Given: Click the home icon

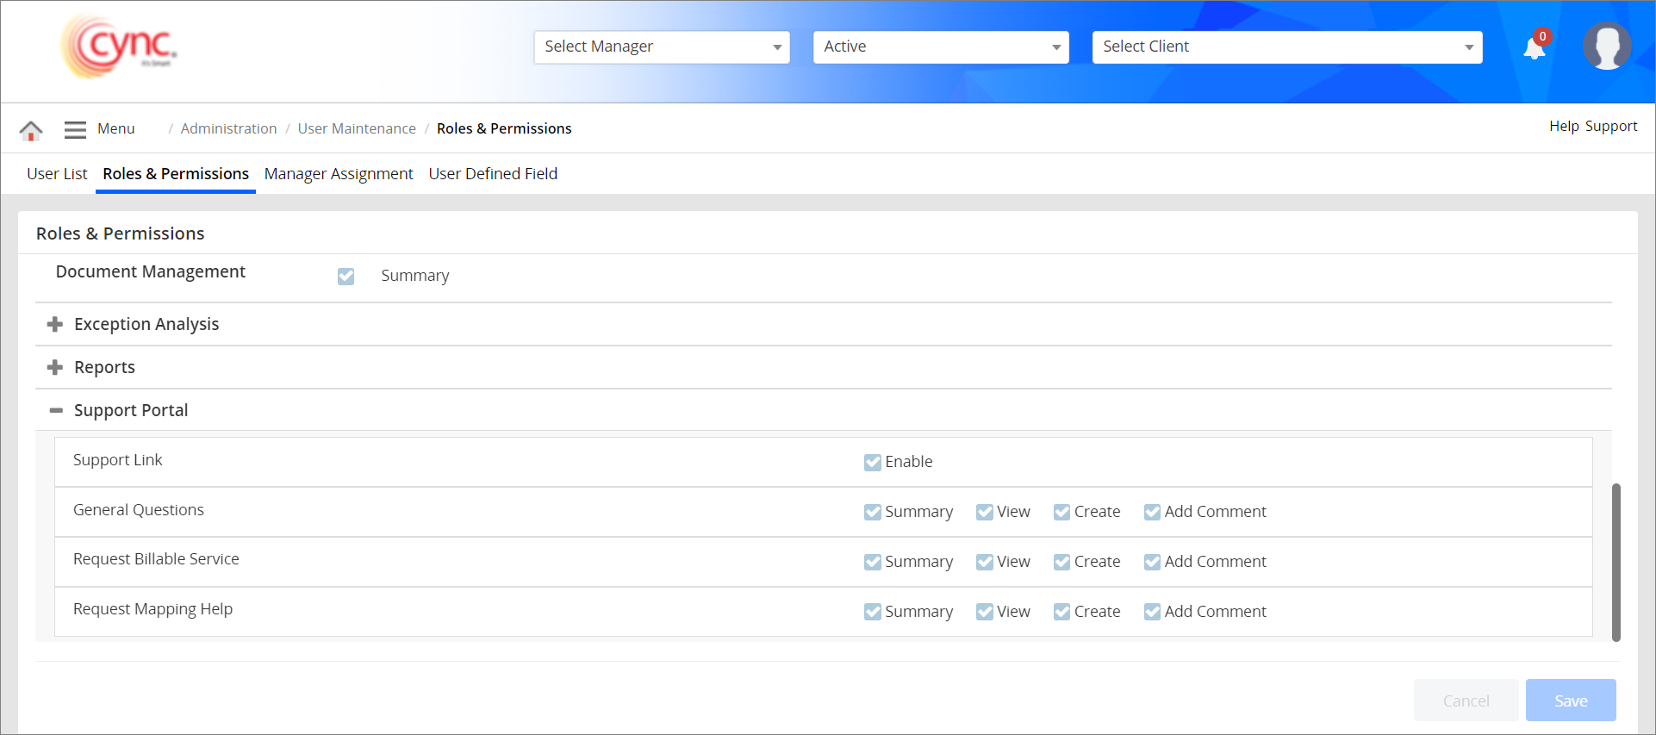Looking at the screenshot, I should (x=31, y=130).
